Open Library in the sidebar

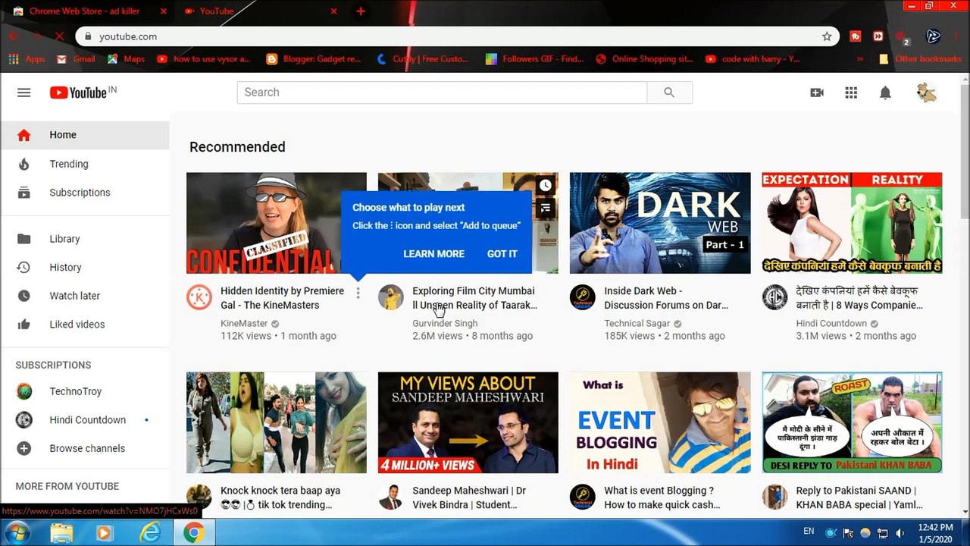pos(85,239)
